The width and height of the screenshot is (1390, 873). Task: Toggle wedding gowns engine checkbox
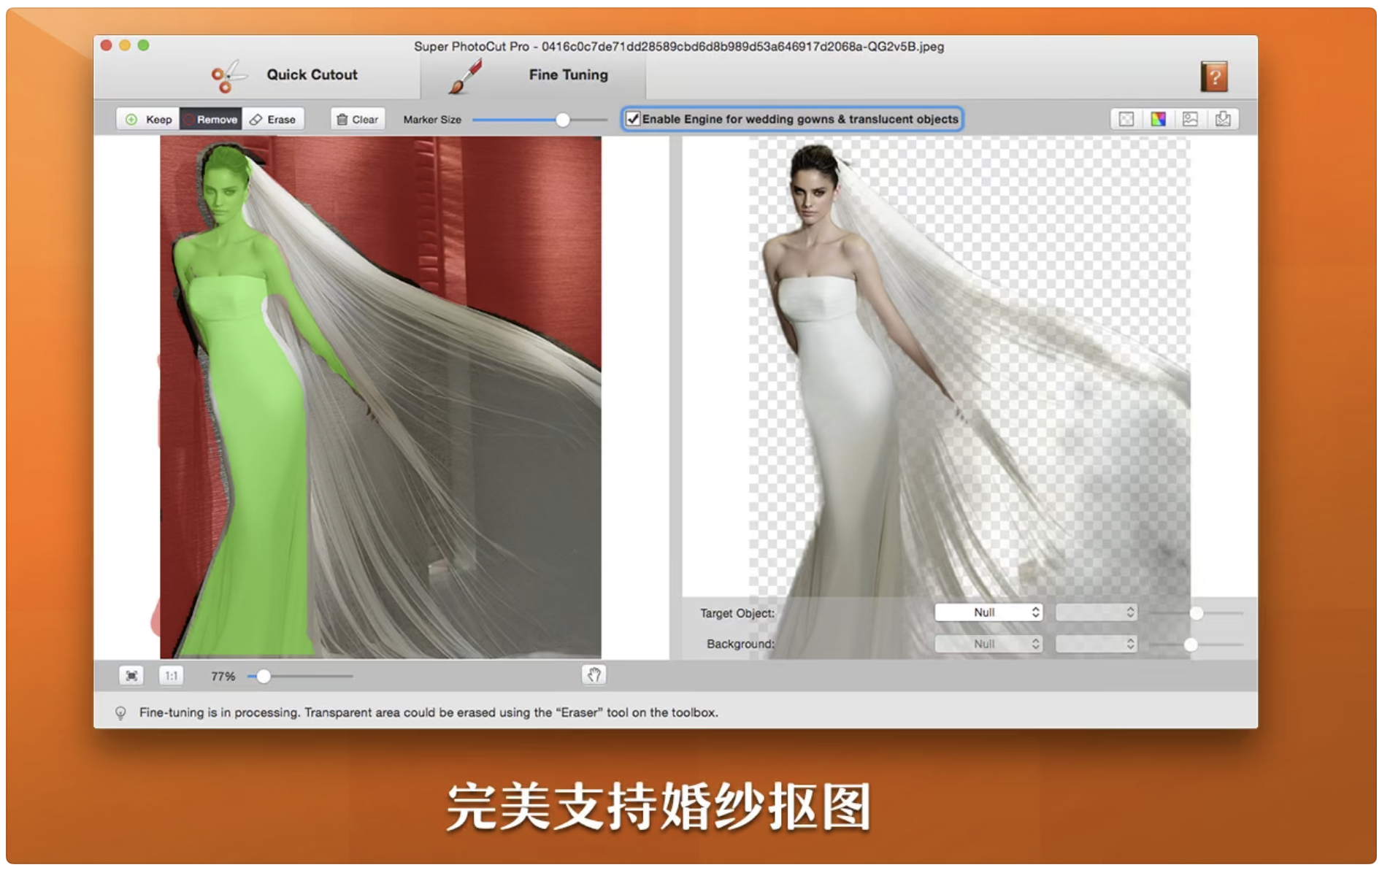(634, 119)
